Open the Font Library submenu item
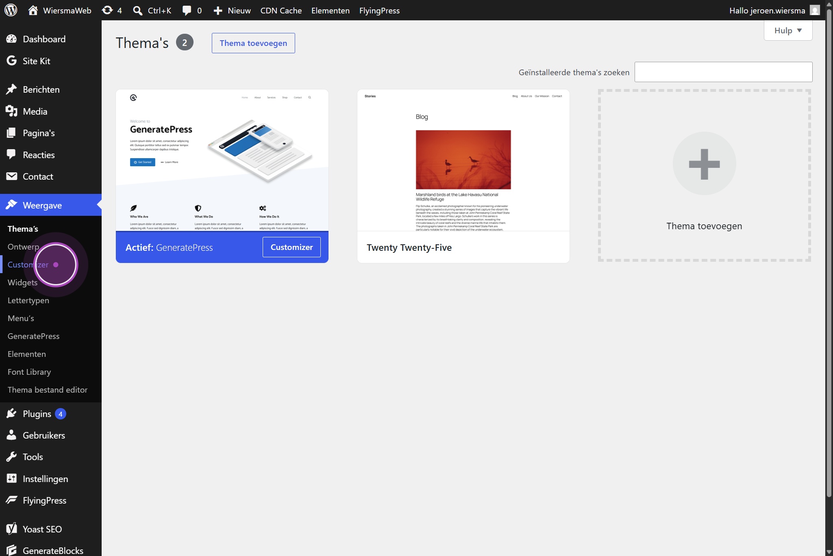833x556 pixels. click(29, 372)
